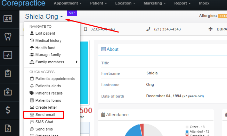227x136 pixels.
Task: Open the heartbeat monitor sidebar icon
Action: 8,55
